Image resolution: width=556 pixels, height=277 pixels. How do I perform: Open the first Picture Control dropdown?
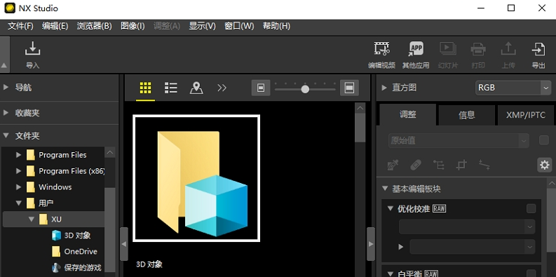pyautogui.click(x=467, y=227)
